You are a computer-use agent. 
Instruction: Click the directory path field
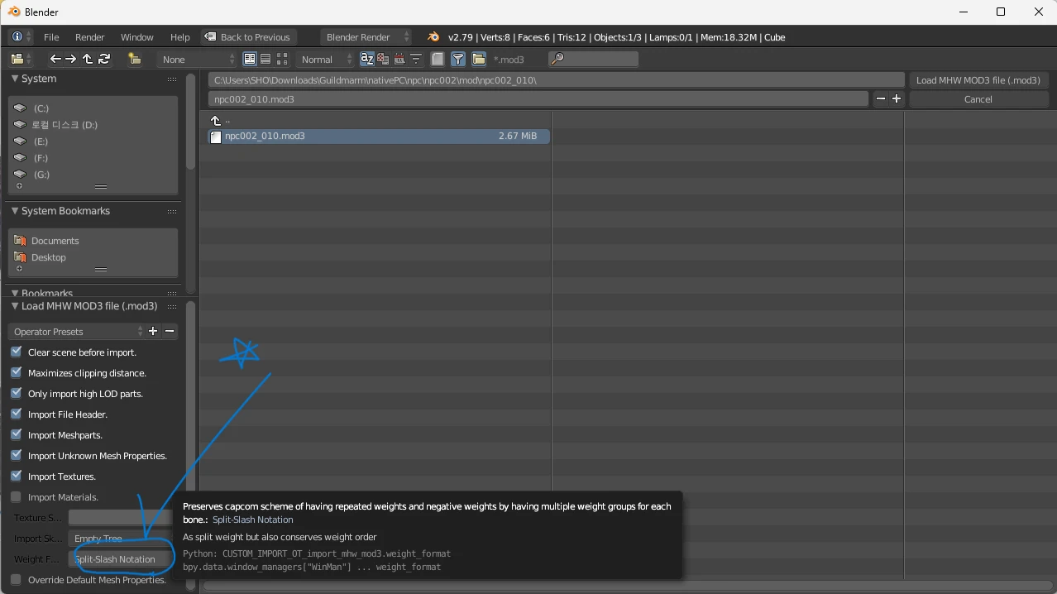point(557,80)
